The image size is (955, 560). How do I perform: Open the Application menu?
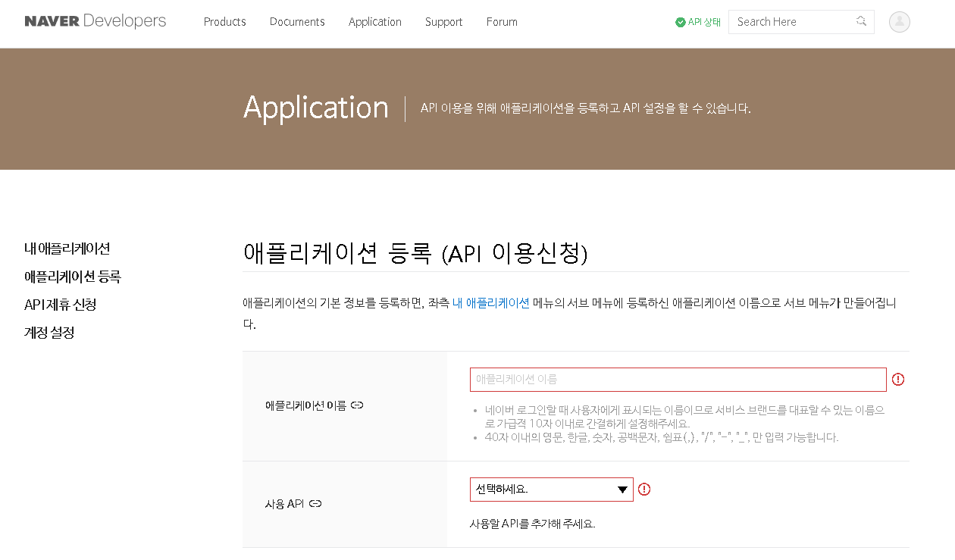tap(375, 22)
